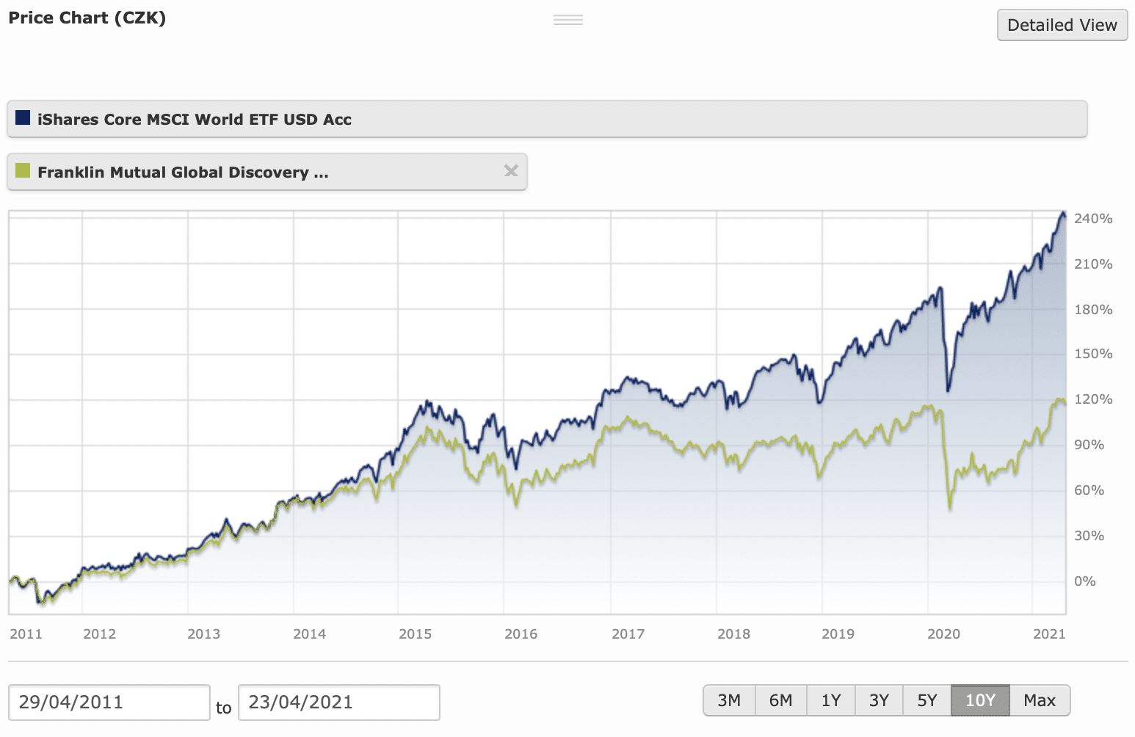Click the Price Chart (CZK) heading
1135x737 pixels.
[87, 18]
